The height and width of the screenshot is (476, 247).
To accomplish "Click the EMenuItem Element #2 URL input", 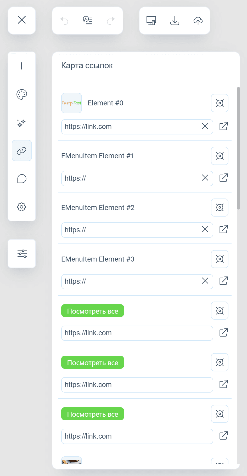I will (137, 230).
